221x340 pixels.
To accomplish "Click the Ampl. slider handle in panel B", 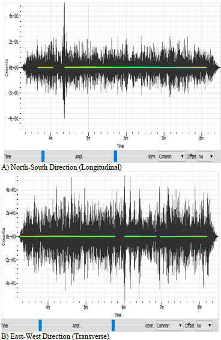I will (x=114, y=325).
